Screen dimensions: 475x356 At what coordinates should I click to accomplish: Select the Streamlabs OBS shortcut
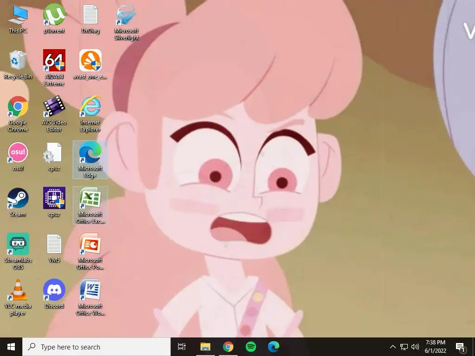[x=18, y=252]
